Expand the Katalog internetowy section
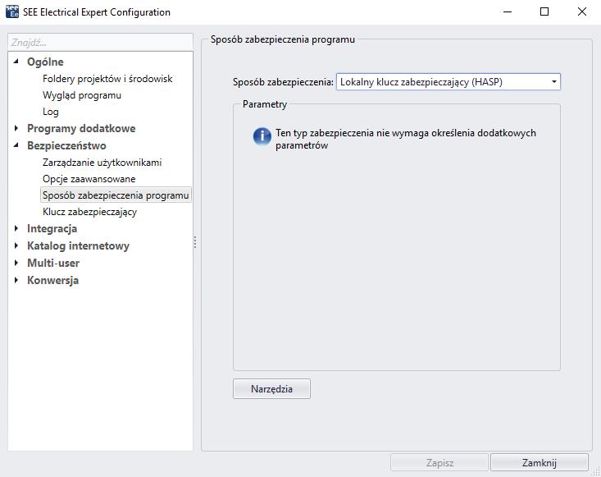The image size is (601, 477). (x=16, y=245)
